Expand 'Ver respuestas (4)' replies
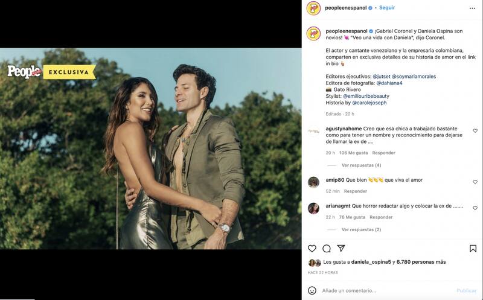Screen dimensions: 483x300 361,165
